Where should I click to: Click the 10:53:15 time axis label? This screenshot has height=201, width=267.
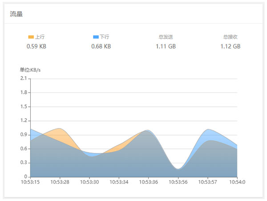point(30,182)
